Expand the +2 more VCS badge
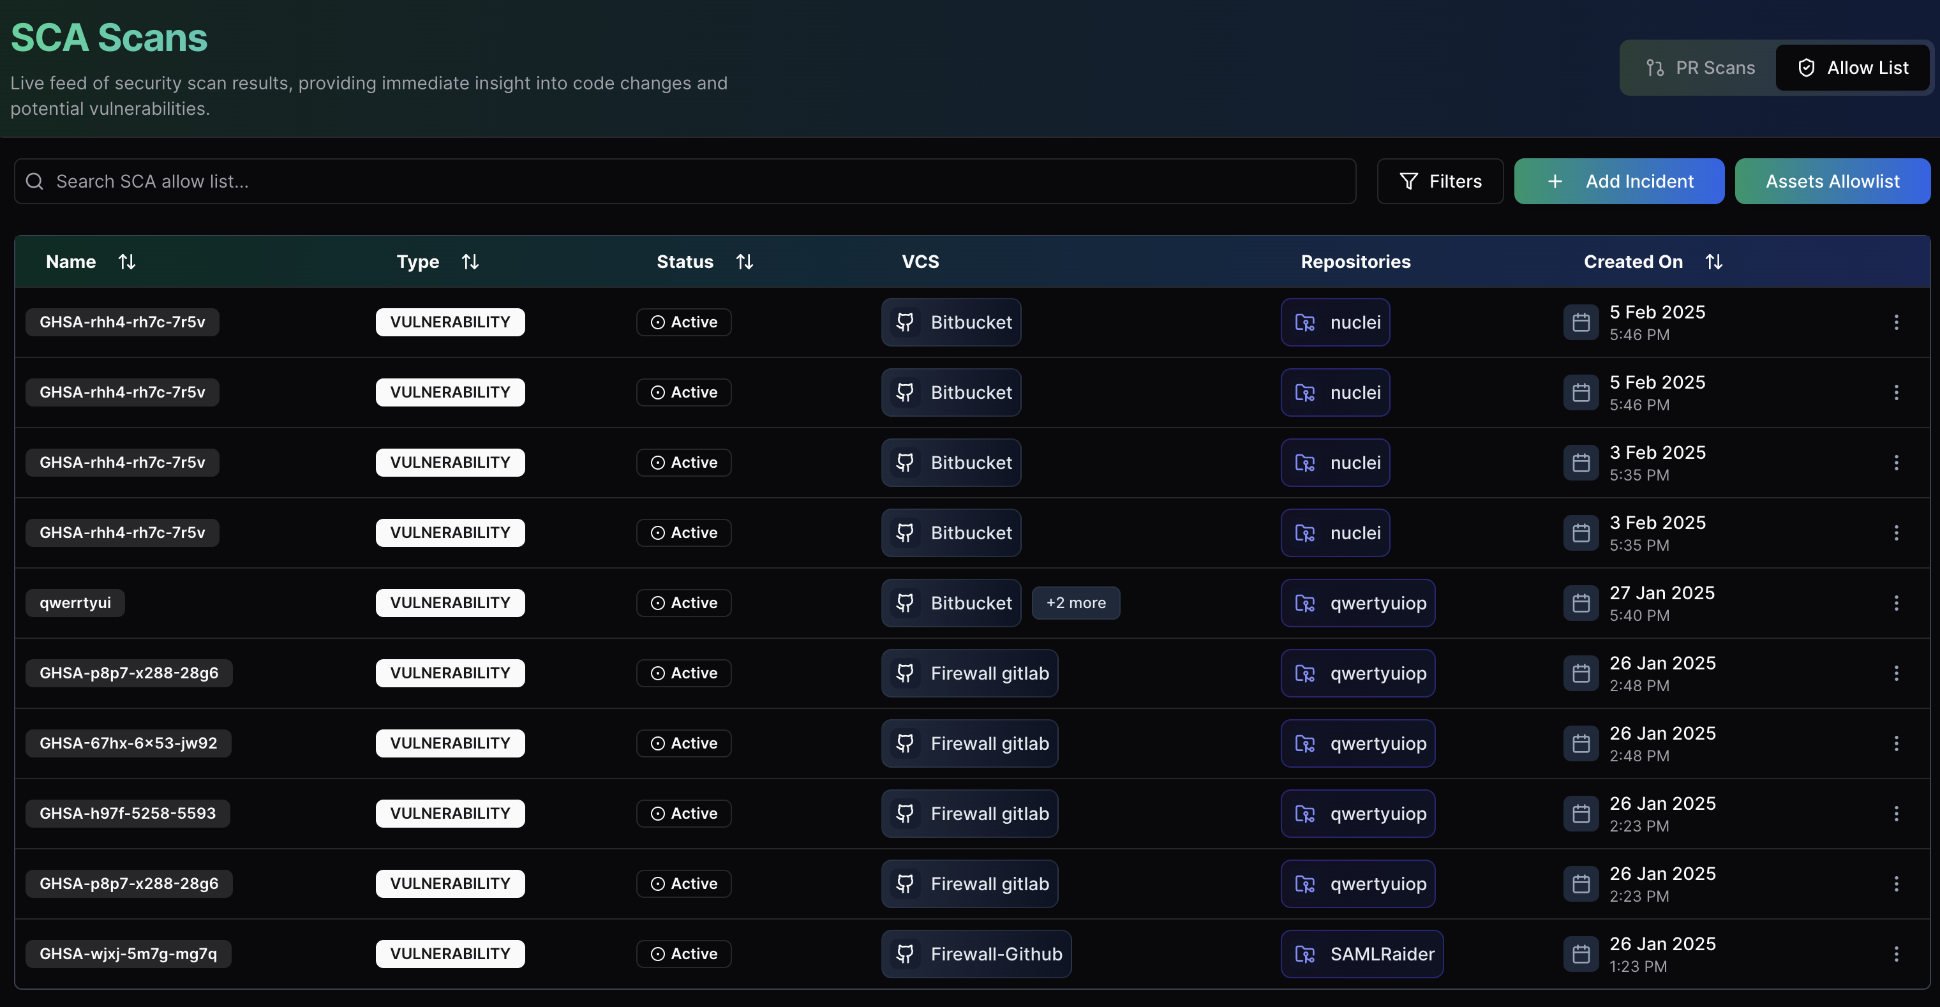The image size is (1940, 1007). click(x=1075, y=602)
